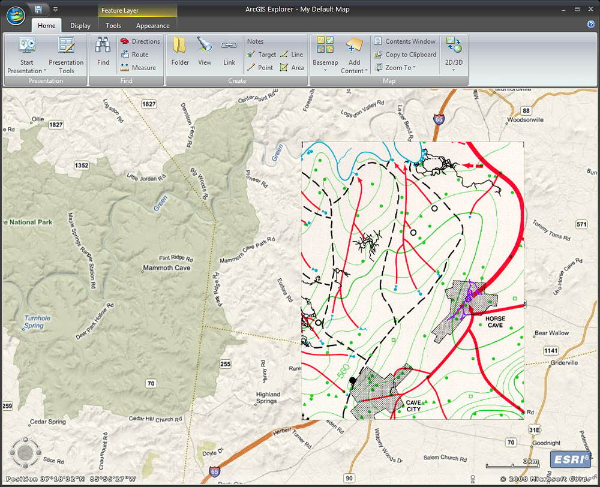Open the ArcGIS Explorer application globe button
The image size is (600, 487).
(16, 16)
